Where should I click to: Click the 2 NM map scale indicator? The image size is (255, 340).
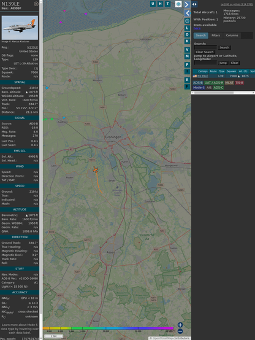pos(54,336)
